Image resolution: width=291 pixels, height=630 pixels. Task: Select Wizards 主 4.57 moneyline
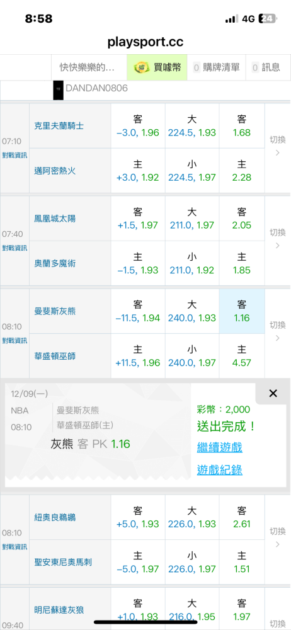[x=242, y=356]
